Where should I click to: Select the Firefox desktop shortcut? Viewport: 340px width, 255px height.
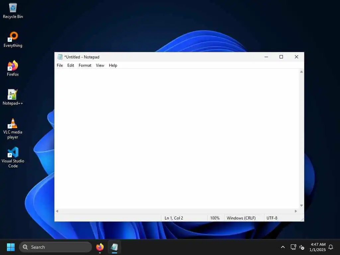(x=13, y=68)
